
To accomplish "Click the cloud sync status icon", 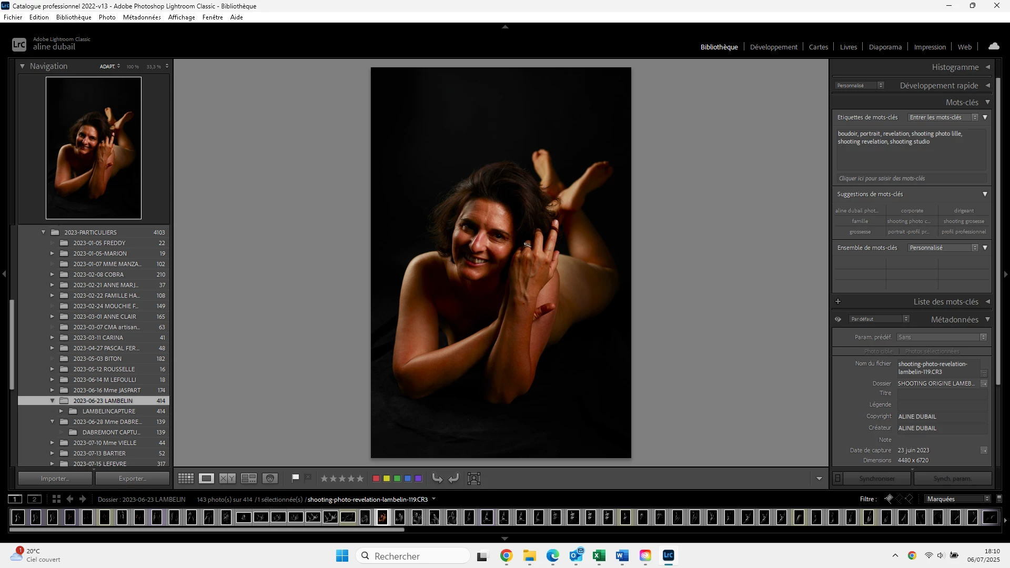I will 994,46.
